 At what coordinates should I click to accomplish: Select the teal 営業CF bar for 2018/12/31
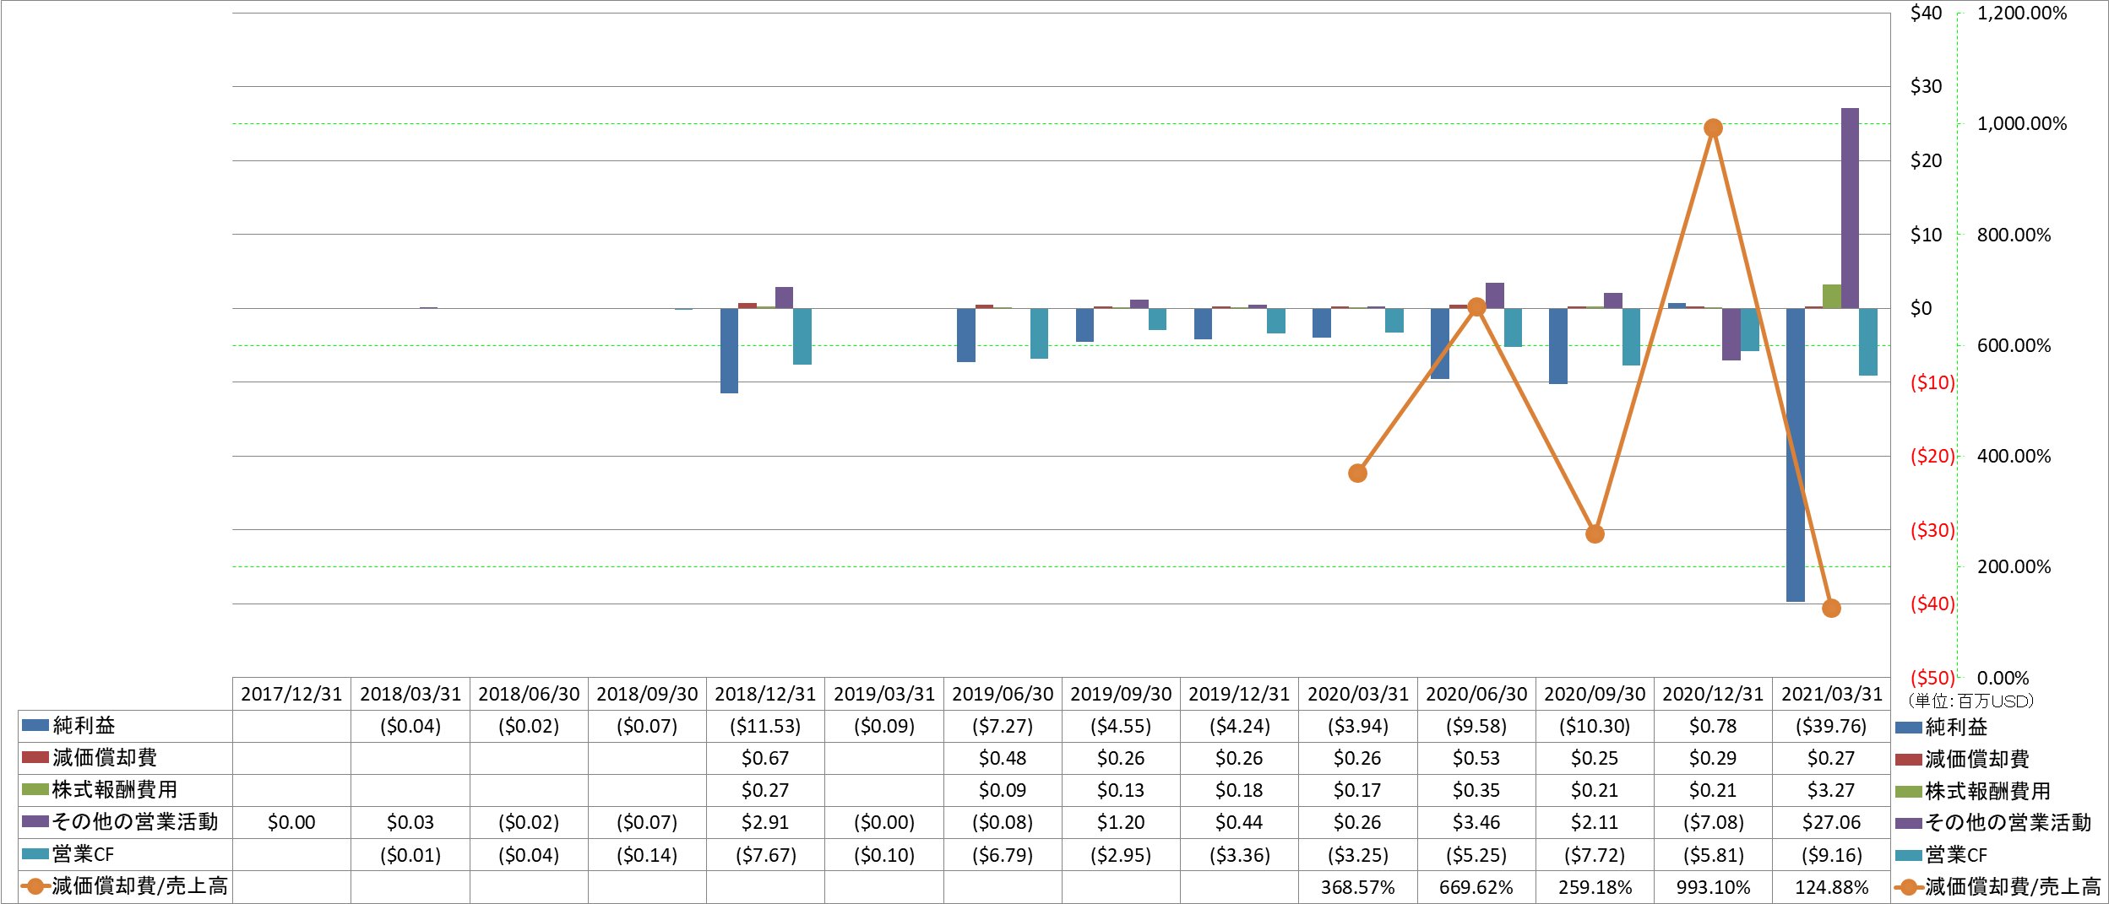pyautogui.click(x=802, y=336)
